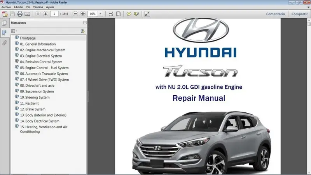This screenshot has width=311, height=175.
Task: Click the bookmark icon beside 14. Body Electrical System
Action: [17, 121]
